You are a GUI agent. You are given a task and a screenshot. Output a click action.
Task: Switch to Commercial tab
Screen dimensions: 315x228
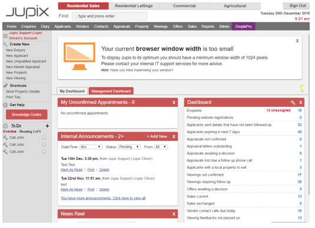coord(184,6)
